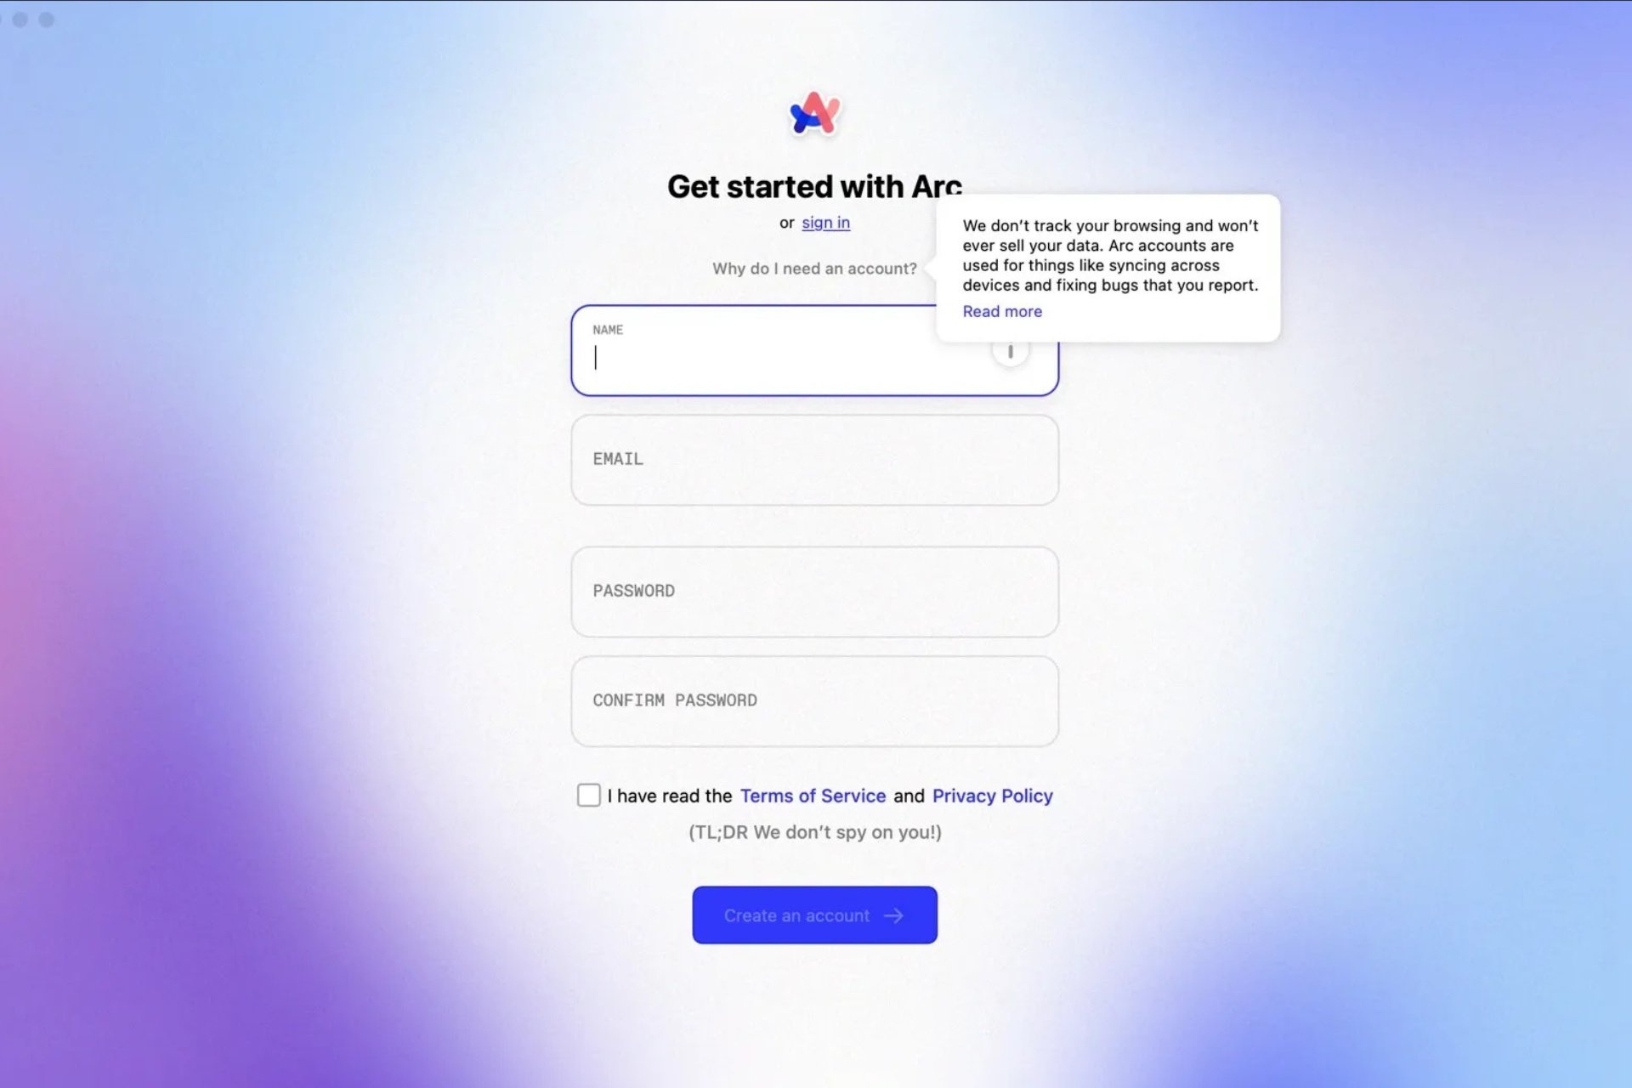Toggle the Terms of Service agreement checkbox
This screenshot has height=1088, width=1632.
(x=587, y=796)
